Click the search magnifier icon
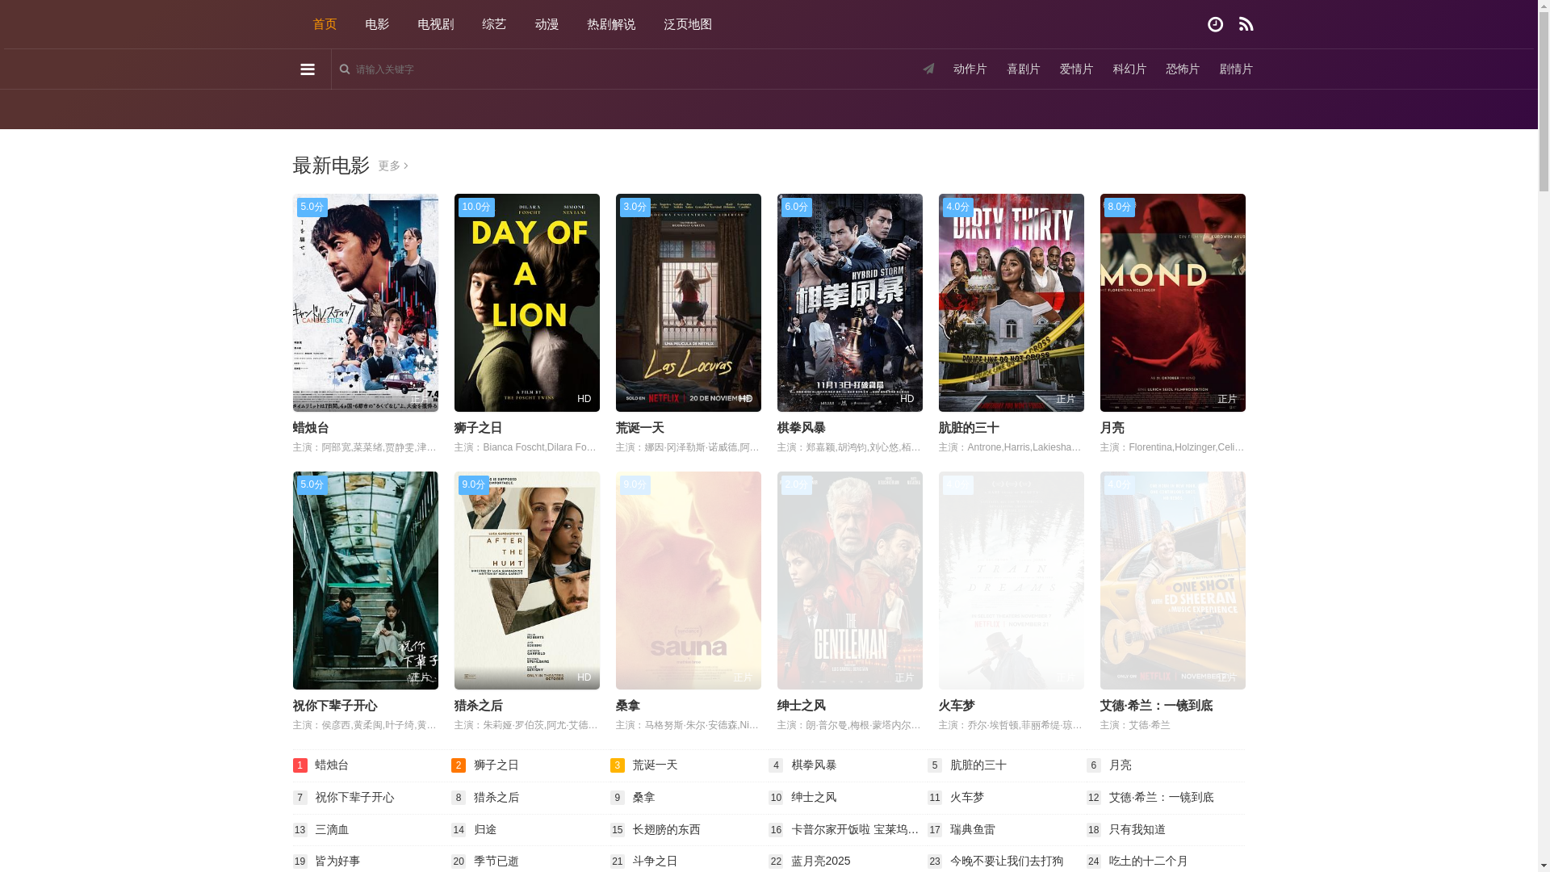The image size is (1550, 872). pyautogui.click(x=345, y=69)
